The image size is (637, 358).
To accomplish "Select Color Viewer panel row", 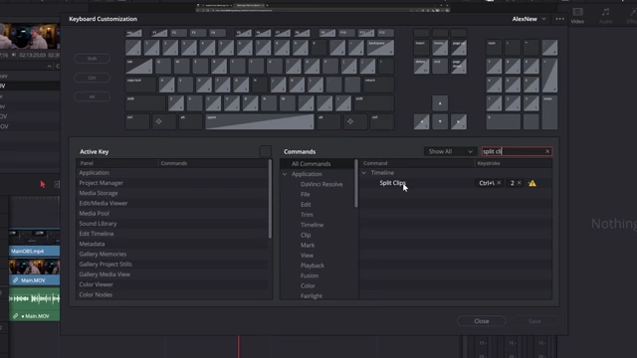I will point(172,284).
